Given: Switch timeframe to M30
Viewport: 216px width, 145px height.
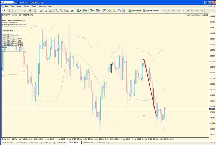Looking at the screenshot, I should point(178,11).
